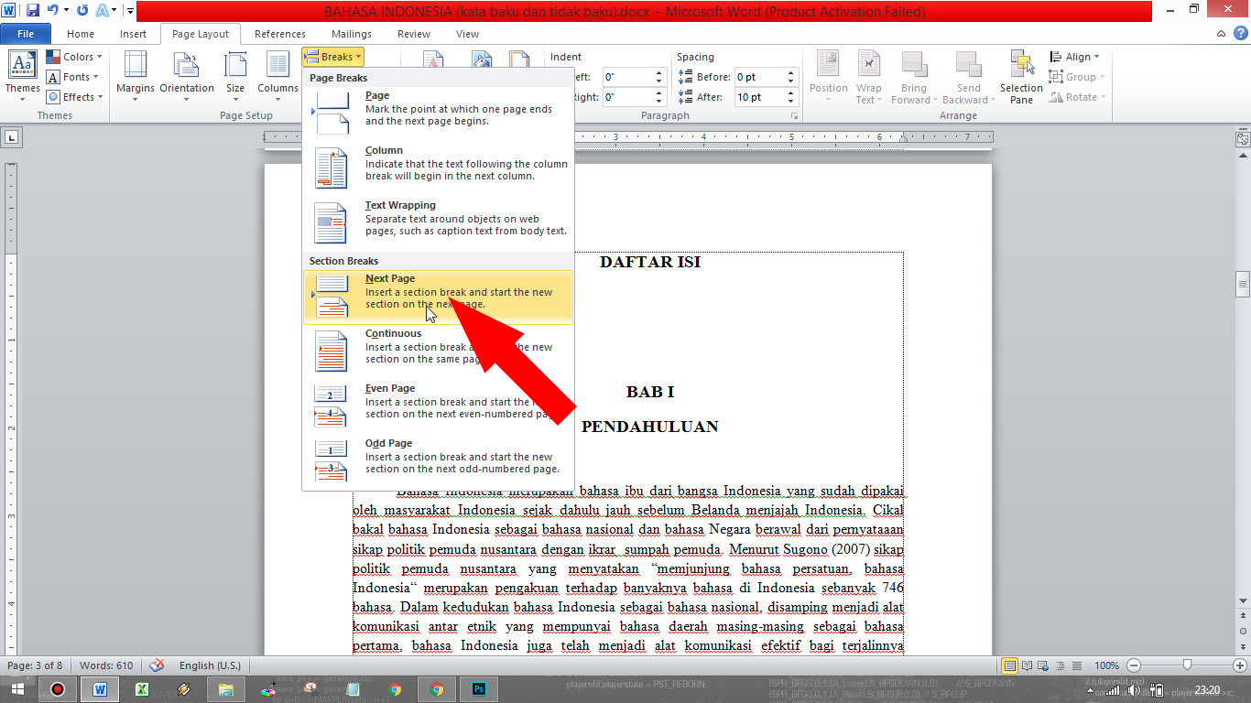
Task: Click the Save icon in Quick Access Toolbar
Action: pos(33,11)
